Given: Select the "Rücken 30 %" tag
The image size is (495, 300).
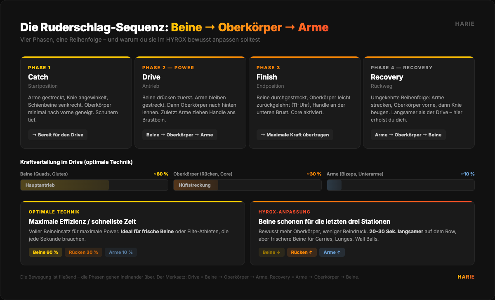Looking at the screenshot, I should [83, 252].
